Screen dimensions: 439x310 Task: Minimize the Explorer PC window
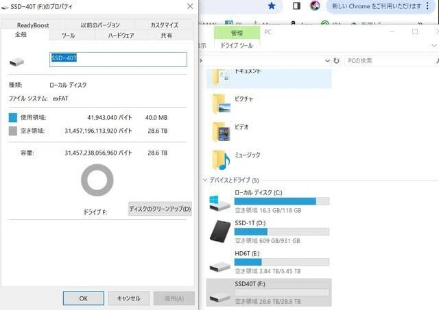tap(392, 31)
